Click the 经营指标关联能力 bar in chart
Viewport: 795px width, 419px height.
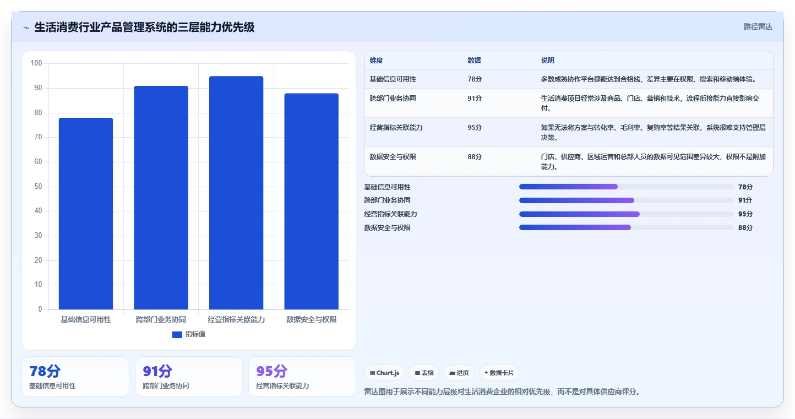click(236, 193)
